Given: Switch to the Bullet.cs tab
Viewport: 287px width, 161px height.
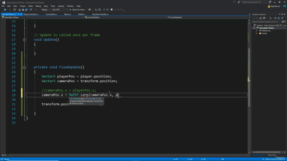Looking at the screenshot, I should 82,14.
